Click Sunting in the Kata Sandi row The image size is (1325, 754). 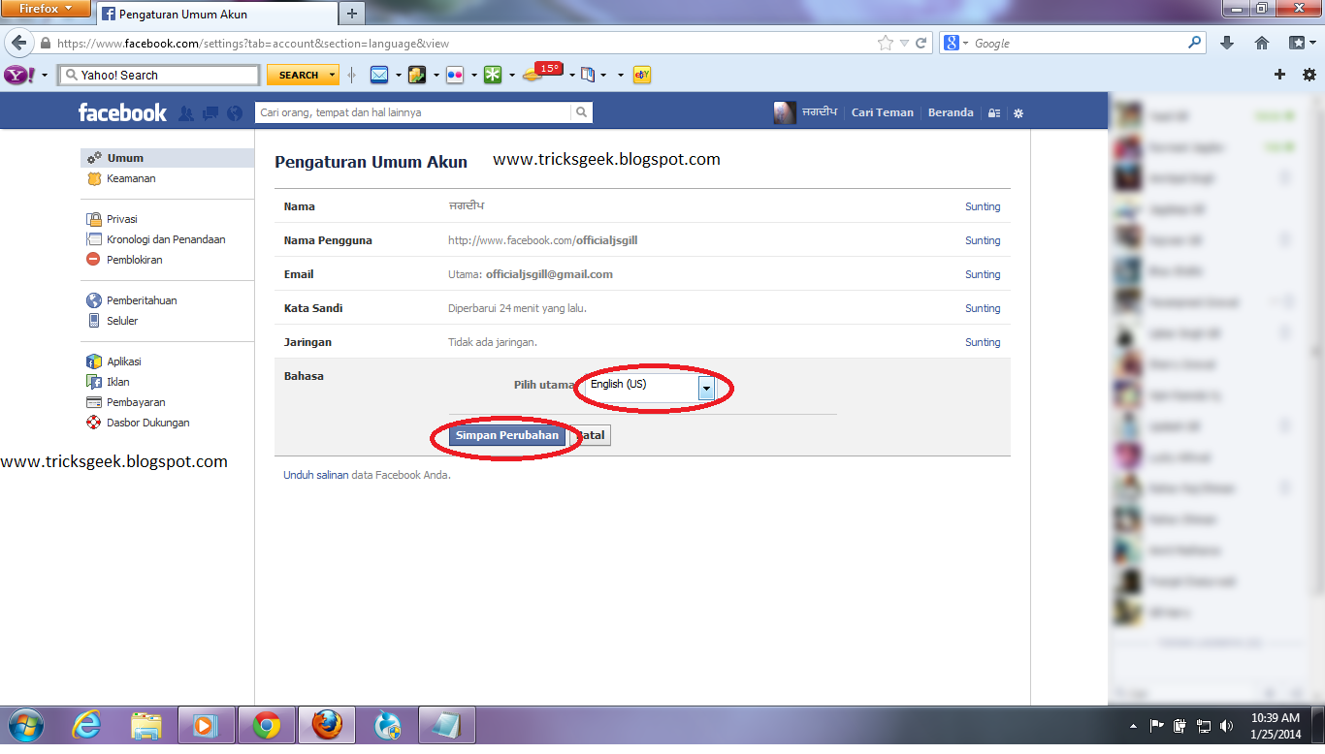pos(983,308)
